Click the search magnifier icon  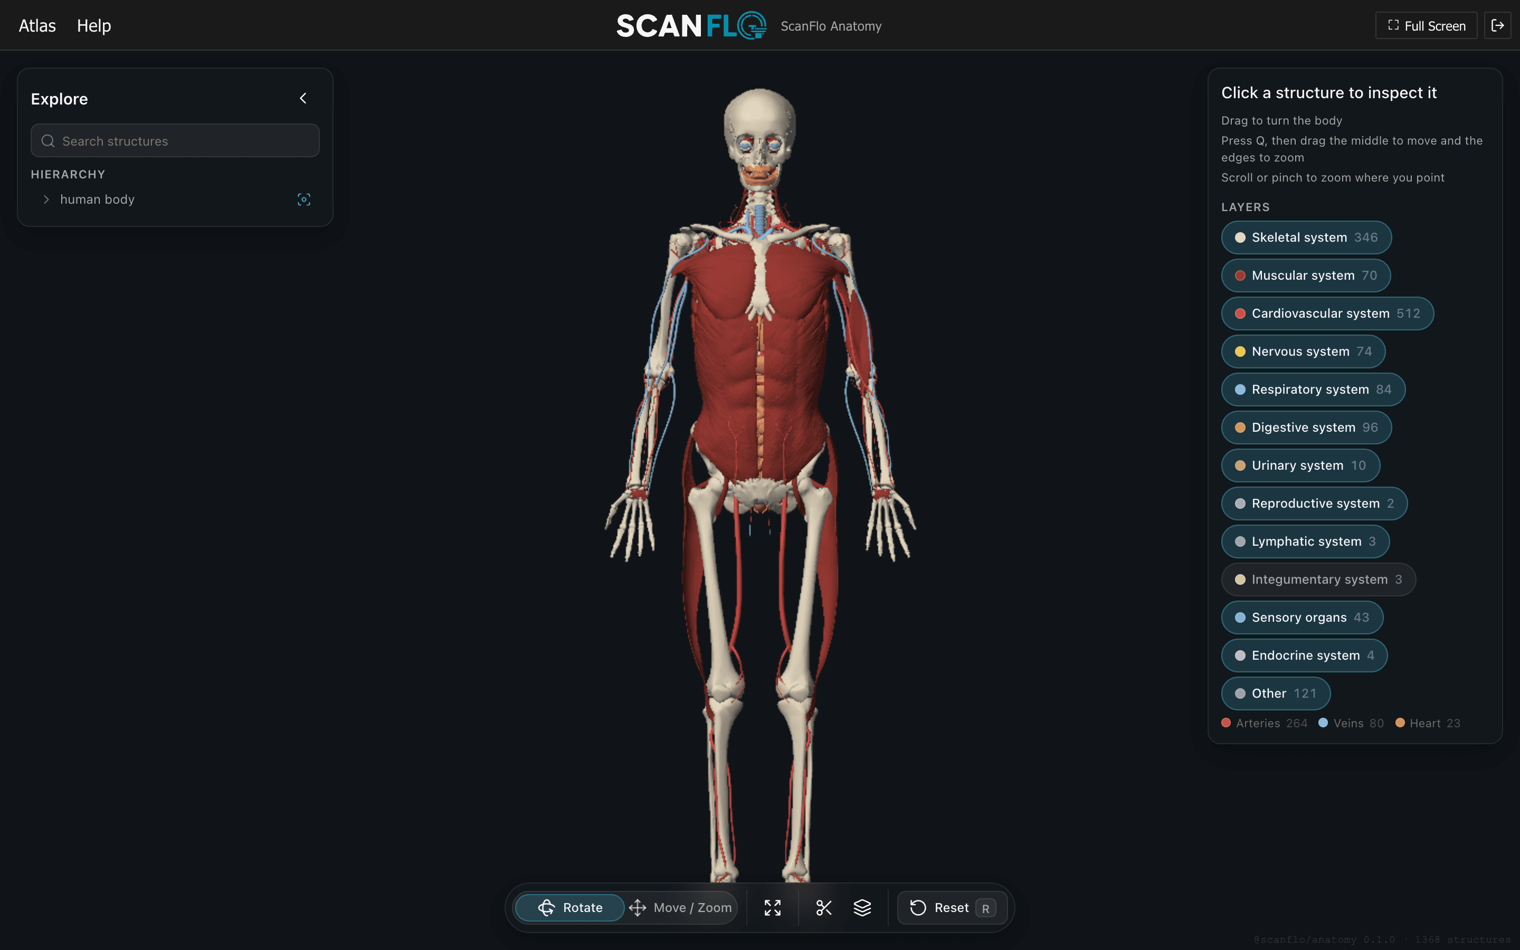[x=47, y=141]
